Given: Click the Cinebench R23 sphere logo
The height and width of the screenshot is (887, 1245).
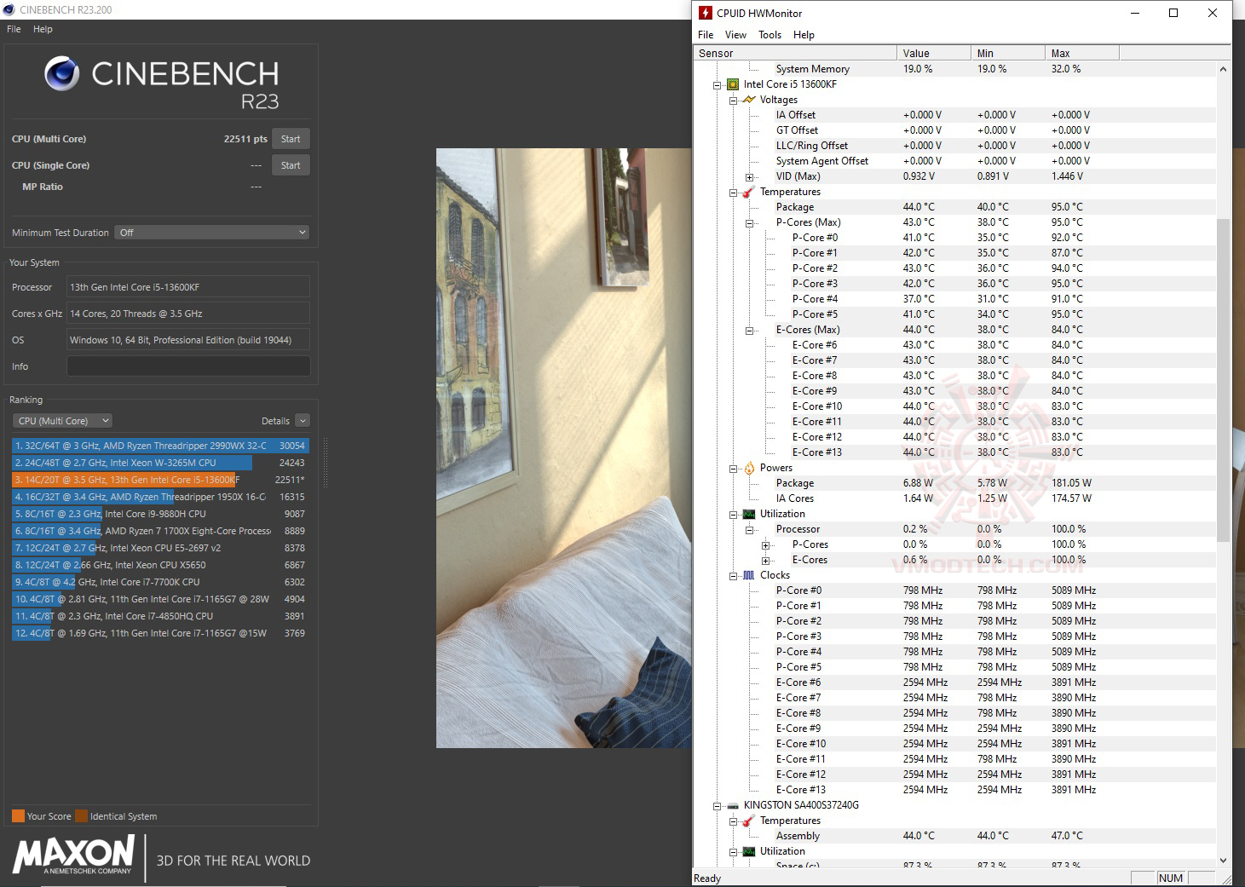Looking at the screenshot, I should pos(61,74).
